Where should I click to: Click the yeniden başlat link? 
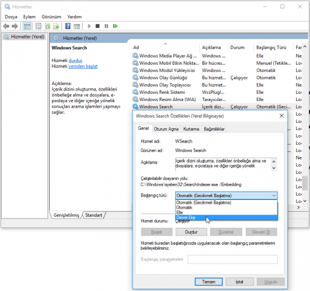83,66
